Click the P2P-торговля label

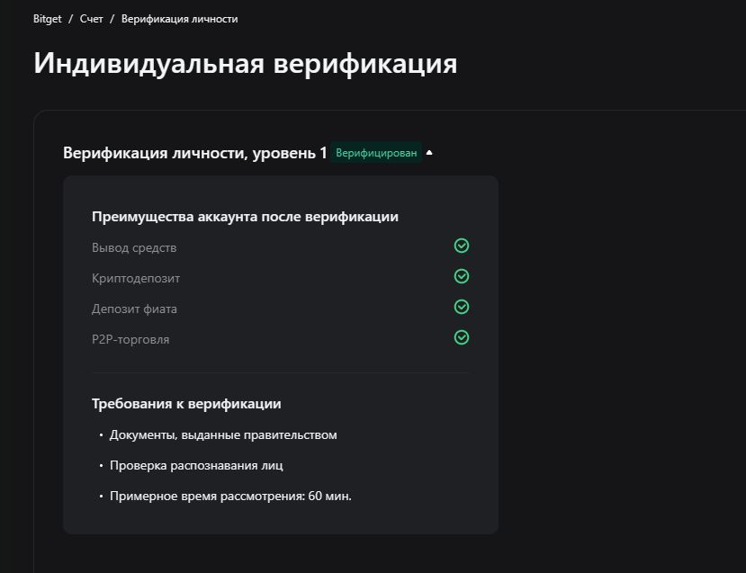click(130, 339)
